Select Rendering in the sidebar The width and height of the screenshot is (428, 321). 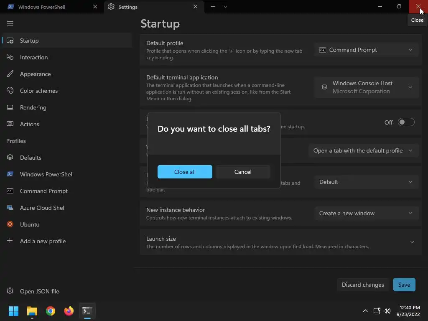pyautogui.click(x=67, y=107)
